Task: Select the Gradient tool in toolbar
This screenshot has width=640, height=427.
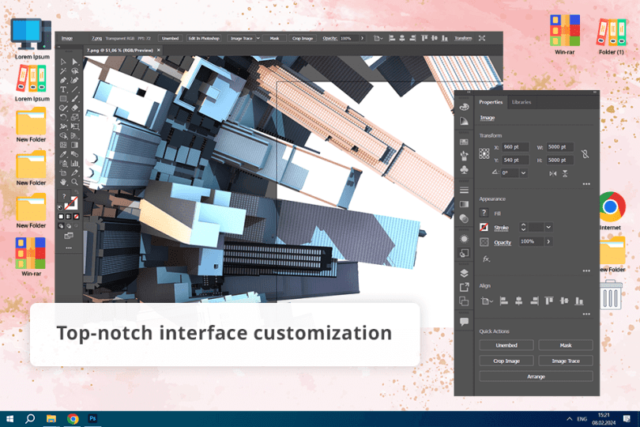Action: click(75, 145)
